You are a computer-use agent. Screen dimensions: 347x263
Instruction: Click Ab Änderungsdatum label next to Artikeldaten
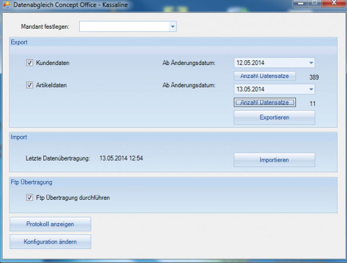coord(189,85)
